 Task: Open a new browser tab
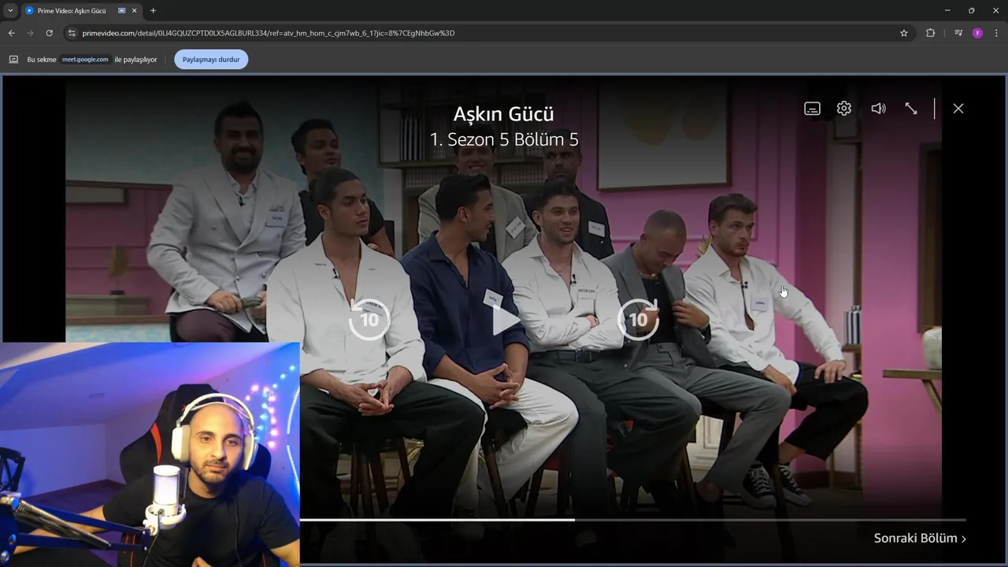153,11
